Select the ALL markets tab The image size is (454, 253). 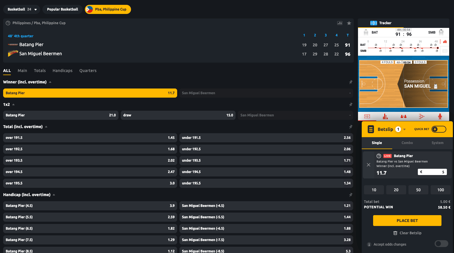tap(7, 71)
